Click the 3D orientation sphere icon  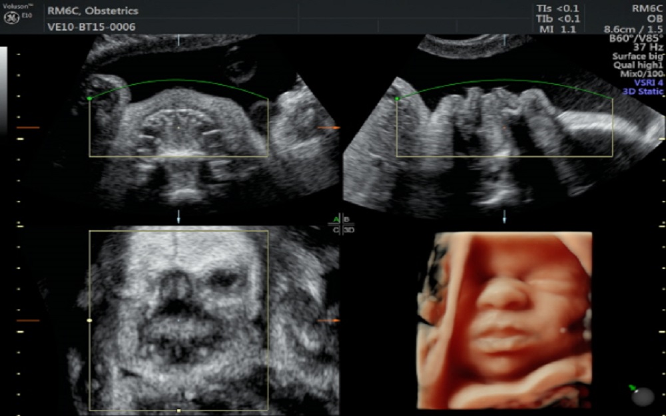[643, 395]
